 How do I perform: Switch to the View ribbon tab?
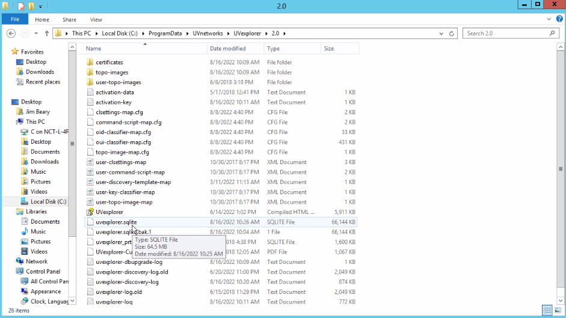pyautogui.click(x=96, y=19)
